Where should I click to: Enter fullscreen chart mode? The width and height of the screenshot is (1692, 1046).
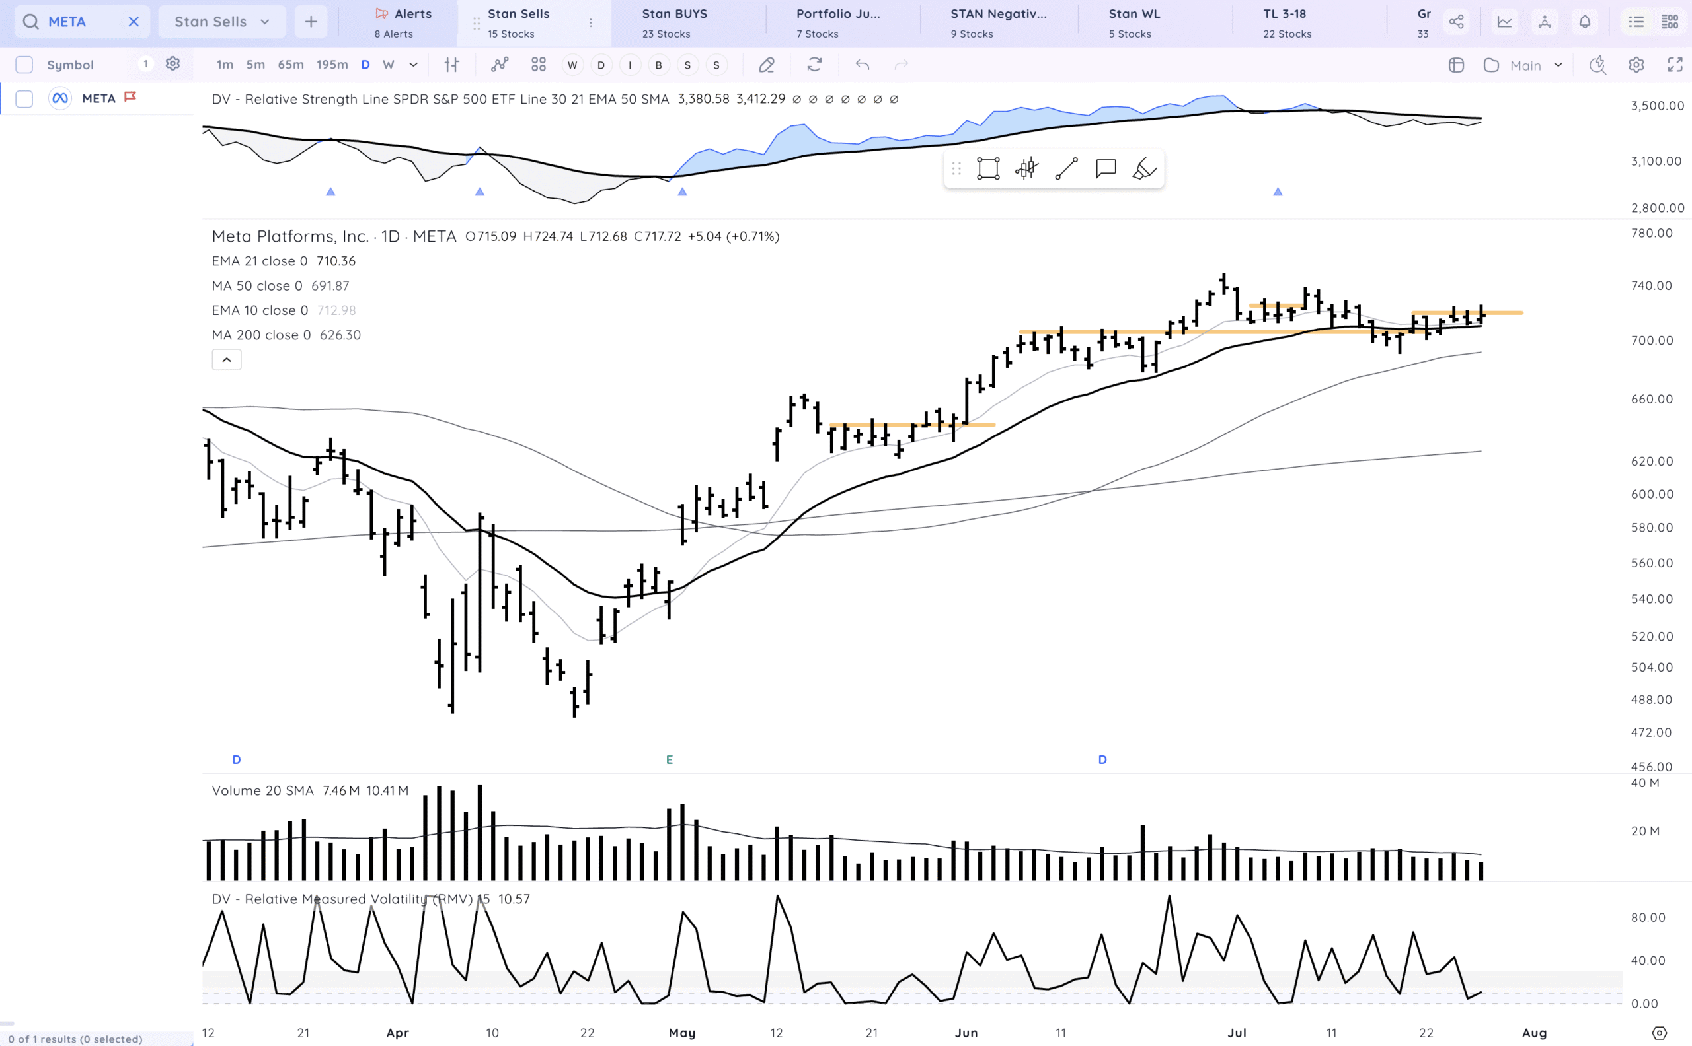click(1675, 65)
